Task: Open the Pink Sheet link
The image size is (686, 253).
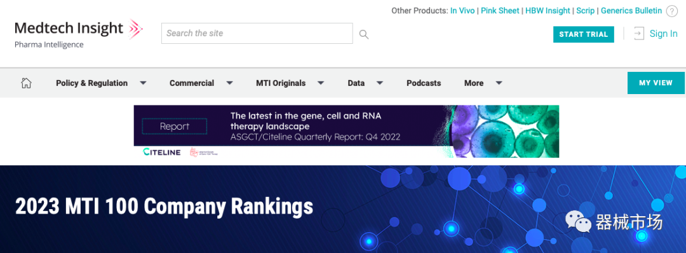Action: (x=500, y=11)
